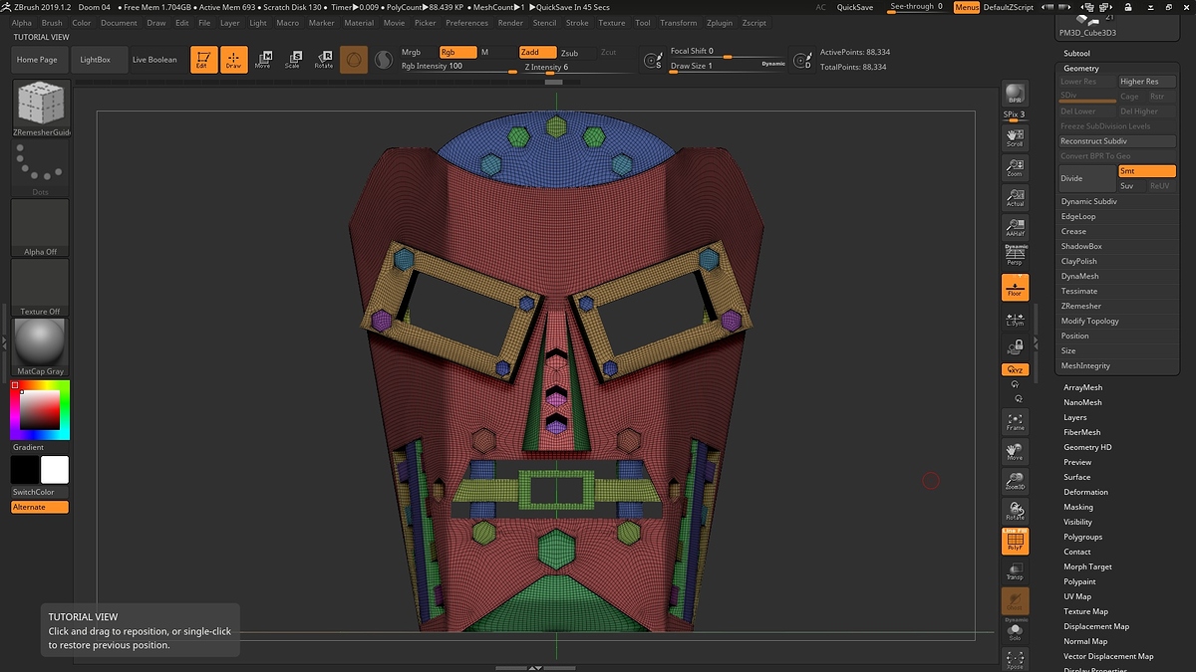This screenshot has width=1196, height=672.
Task: Expand the ZRemesher section
Action: click(1081, 307)
